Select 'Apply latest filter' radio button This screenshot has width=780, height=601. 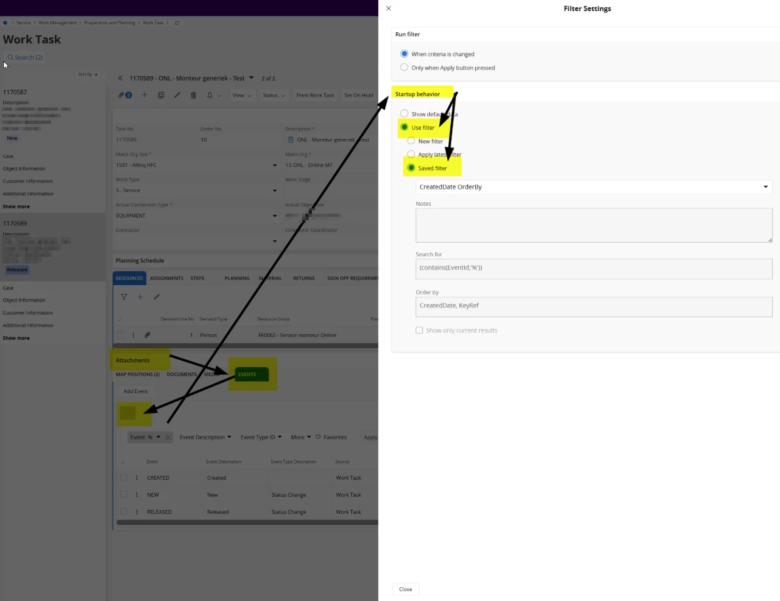pos(411,154)
